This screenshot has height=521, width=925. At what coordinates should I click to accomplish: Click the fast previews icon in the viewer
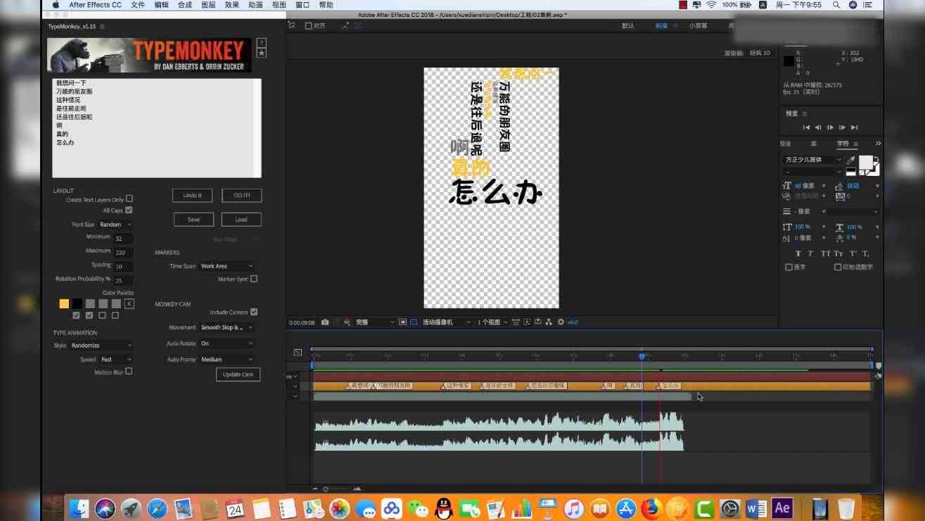tap(527, 322)
